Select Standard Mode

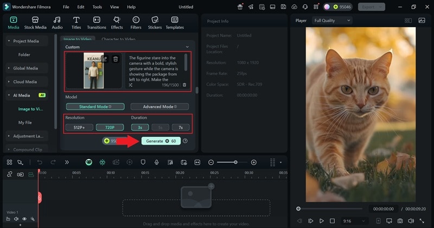[95, 106]
